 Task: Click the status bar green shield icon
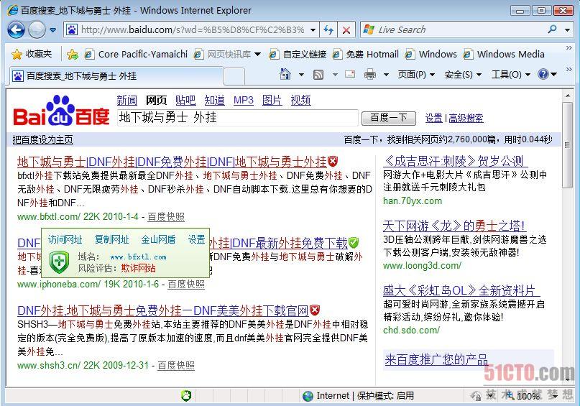coord(186,396)
